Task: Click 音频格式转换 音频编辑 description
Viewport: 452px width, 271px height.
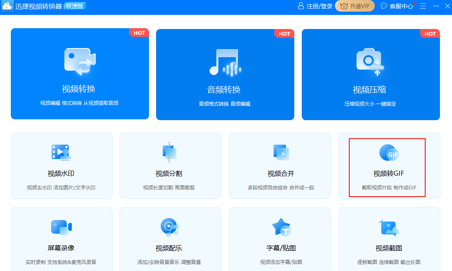Action: pyautogui.click(x=225, y=104)
